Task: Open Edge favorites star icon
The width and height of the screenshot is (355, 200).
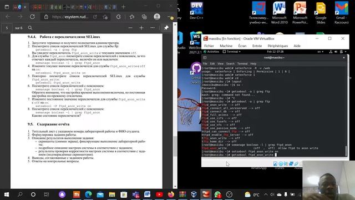Action: 132,17
